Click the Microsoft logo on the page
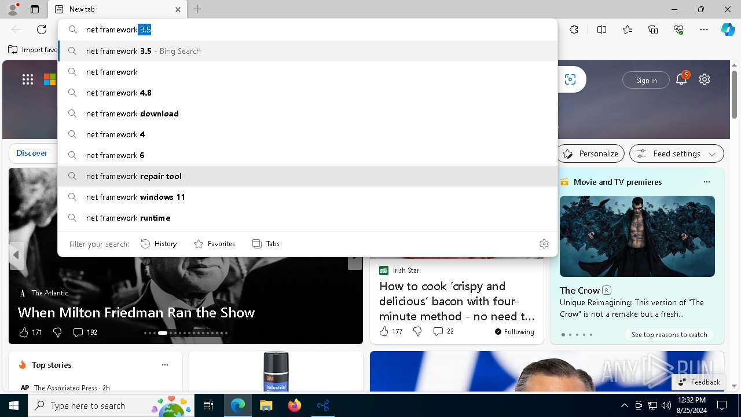 click(50, 79)
